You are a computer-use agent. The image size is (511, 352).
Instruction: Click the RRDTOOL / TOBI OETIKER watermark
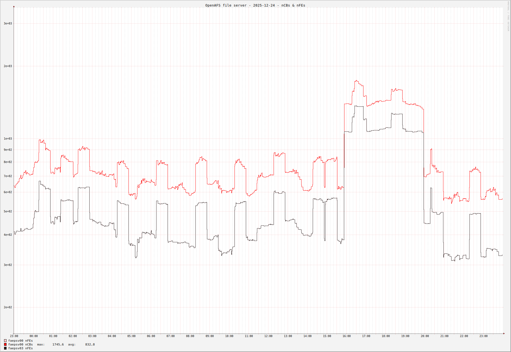click(508, 16)
